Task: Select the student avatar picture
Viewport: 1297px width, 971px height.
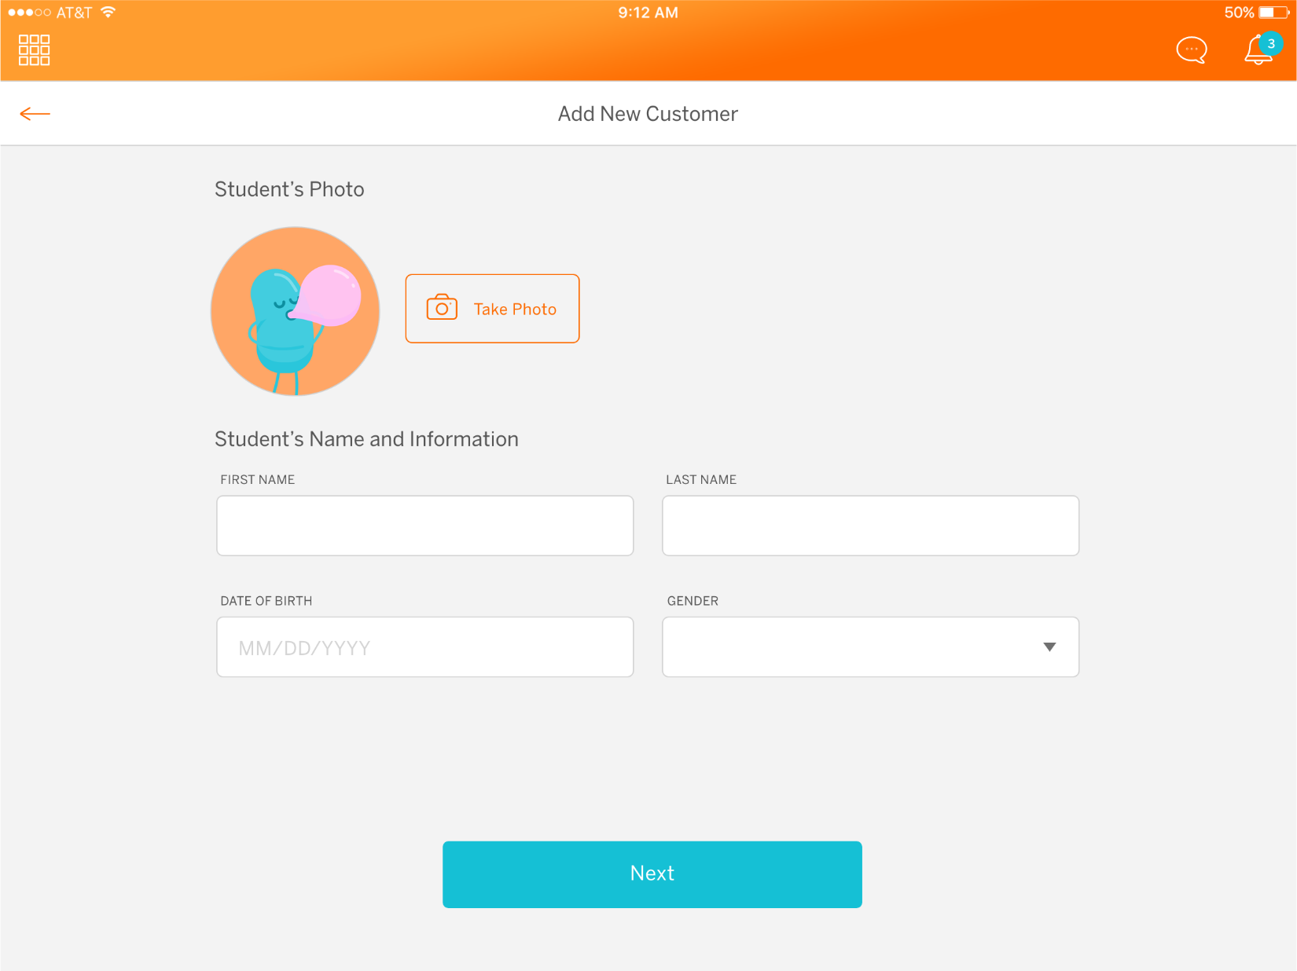Action: [x=295, y=311]
